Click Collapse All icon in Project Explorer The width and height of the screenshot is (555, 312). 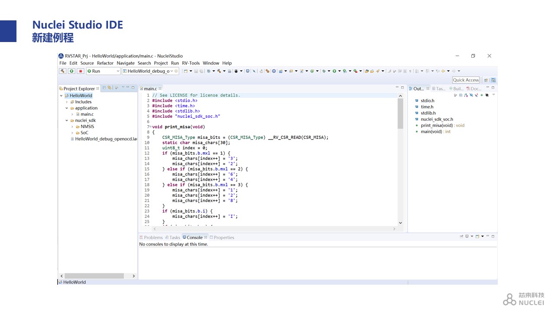[104, 88]
